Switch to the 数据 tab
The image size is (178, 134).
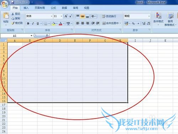tap(64, 8)
